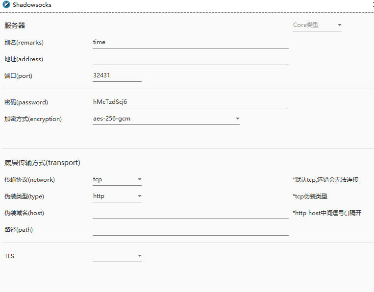Click the Shadowsocks app icon in title bar

[x=6, y=4]
